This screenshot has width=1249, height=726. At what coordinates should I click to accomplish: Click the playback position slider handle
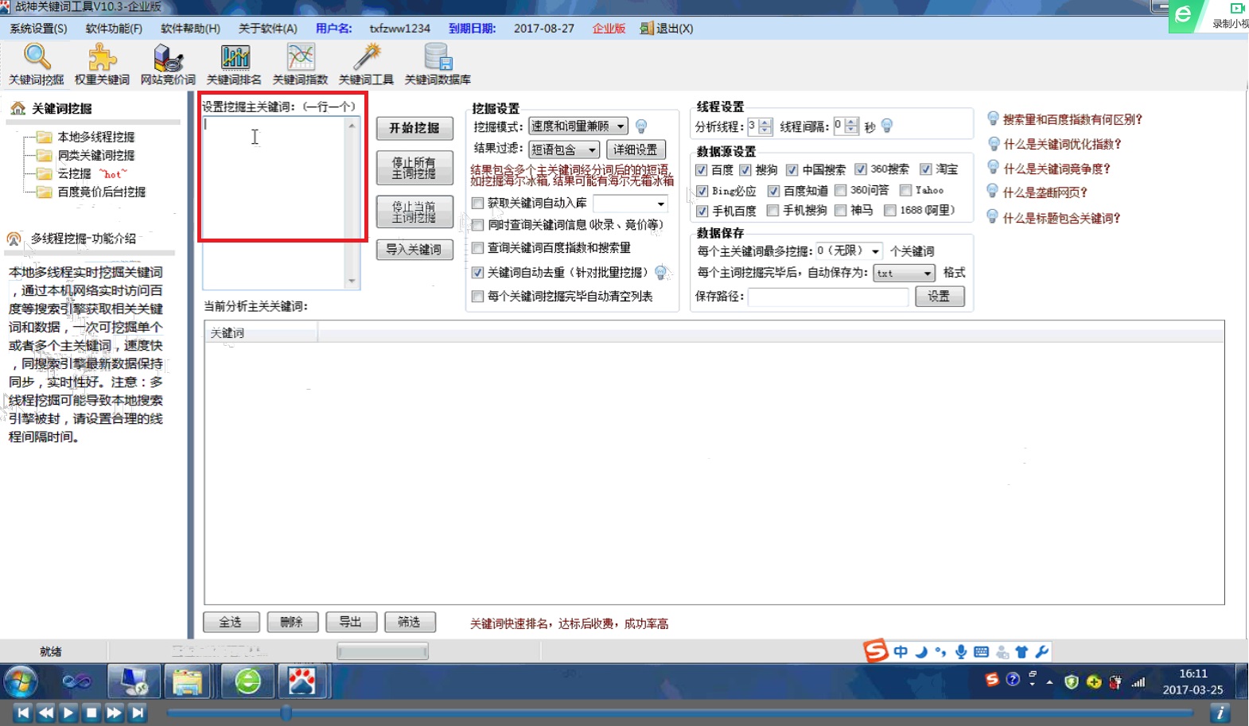tap(286, 713)
